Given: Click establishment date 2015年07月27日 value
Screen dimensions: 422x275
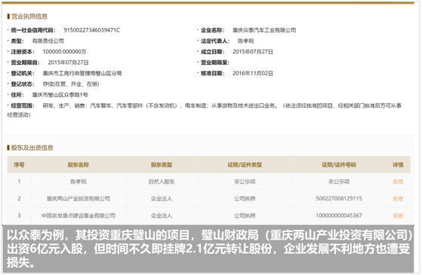Looking at the screenshot, I should coord(253,51).
